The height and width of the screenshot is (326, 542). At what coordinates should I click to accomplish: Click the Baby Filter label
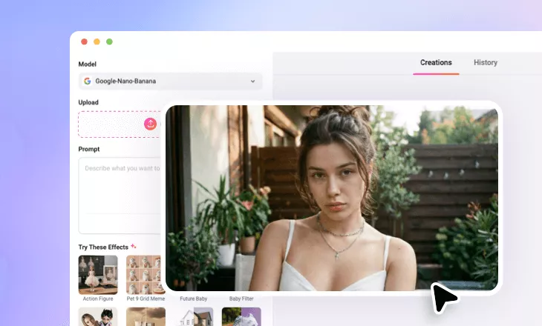[x=241, y=299]
